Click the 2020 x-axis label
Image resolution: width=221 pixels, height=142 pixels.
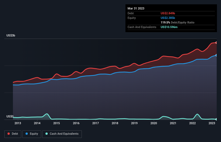(154, 123)
